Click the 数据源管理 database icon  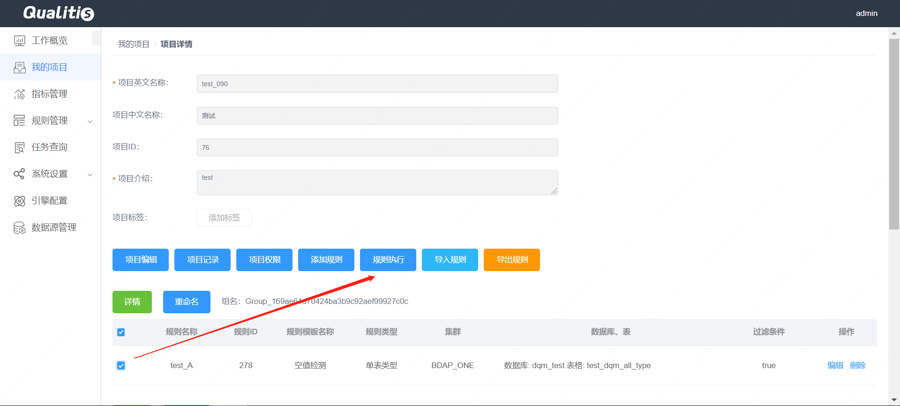(19, 228)
